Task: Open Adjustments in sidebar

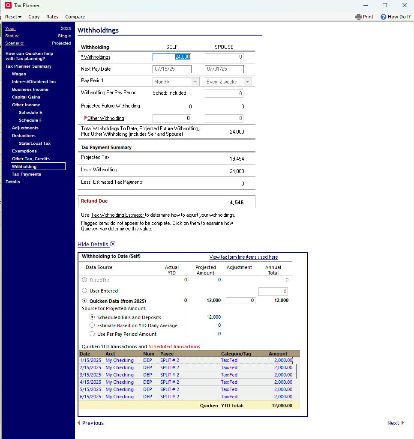Action: tap(25, 128)
